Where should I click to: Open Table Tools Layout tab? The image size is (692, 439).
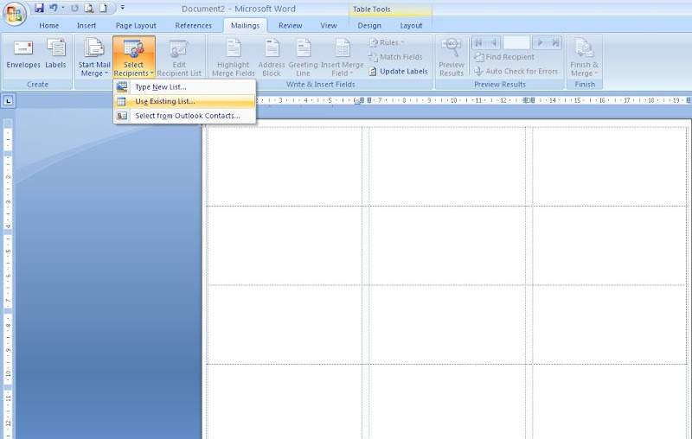click(411, 26)
